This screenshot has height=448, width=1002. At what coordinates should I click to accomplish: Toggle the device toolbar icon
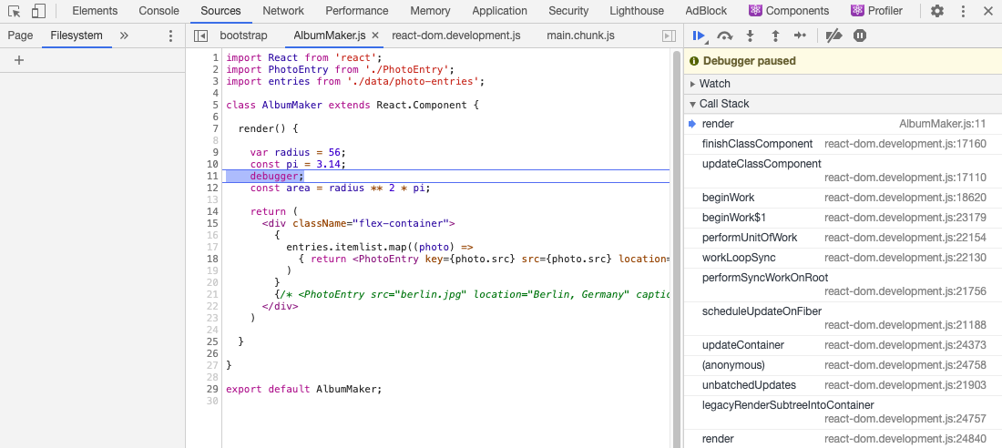(x=38, y=11)
